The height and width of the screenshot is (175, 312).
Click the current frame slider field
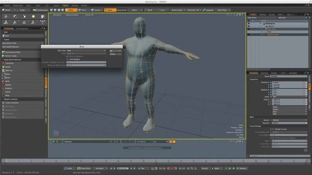123,169
